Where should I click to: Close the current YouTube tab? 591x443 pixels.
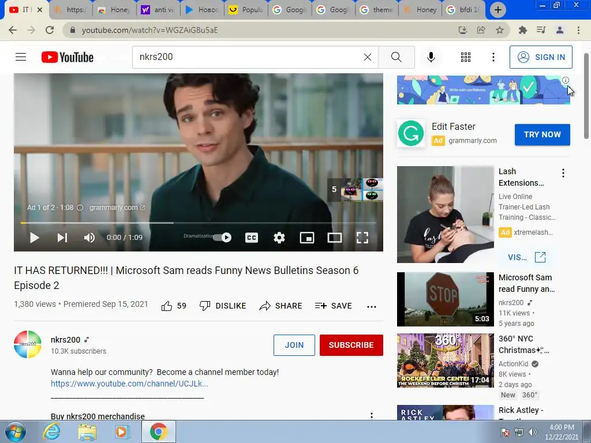pyautogui.click(x=40, y=10)
